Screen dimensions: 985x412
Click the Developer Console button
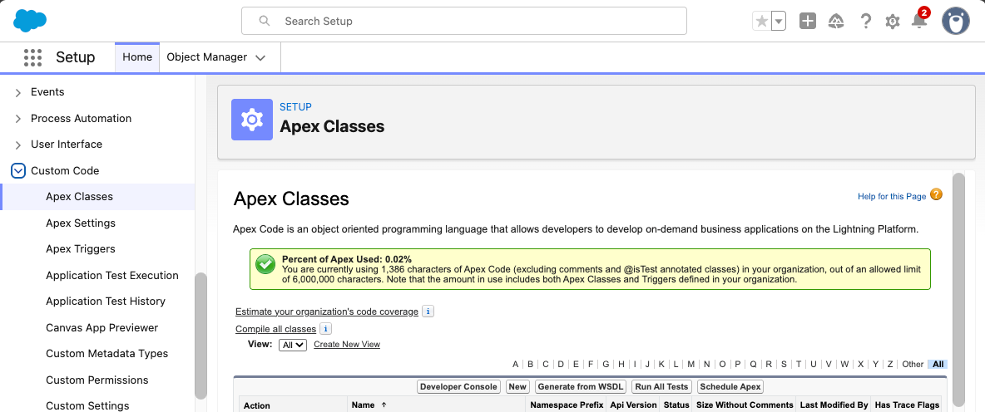click(x=458, y=387)
